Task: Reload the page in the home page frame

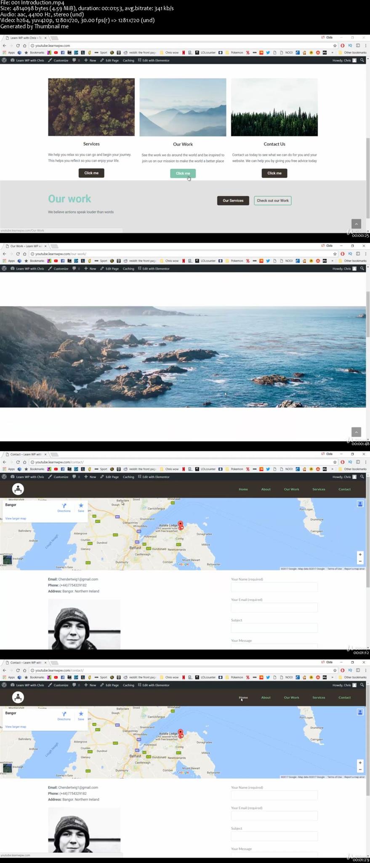Action: (x=18, y=46)
